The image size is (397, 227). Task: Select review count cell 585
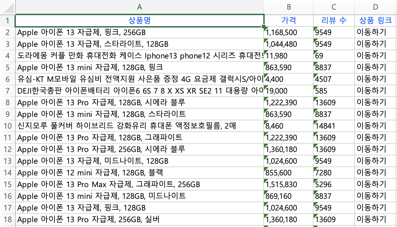pyautogui.click(x=334, y=91)
